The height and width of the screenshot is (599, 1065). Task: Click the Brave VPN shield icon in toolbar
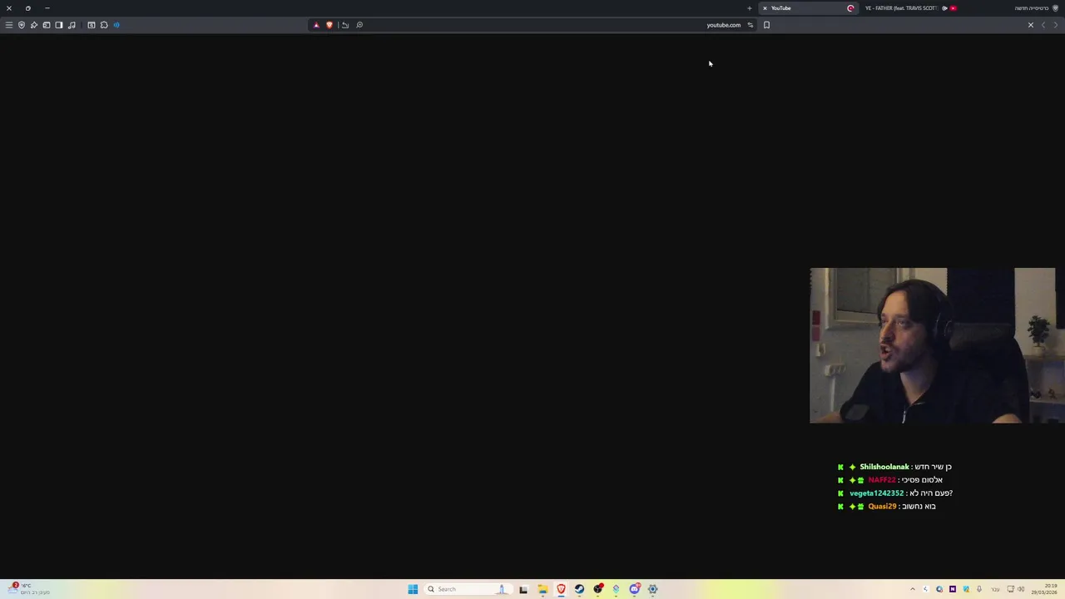(x=22, y=25)
